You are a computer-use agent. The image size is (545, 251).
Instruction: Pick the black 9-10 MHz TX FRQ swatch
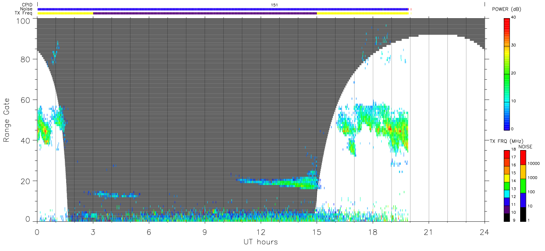click(506, 217)
